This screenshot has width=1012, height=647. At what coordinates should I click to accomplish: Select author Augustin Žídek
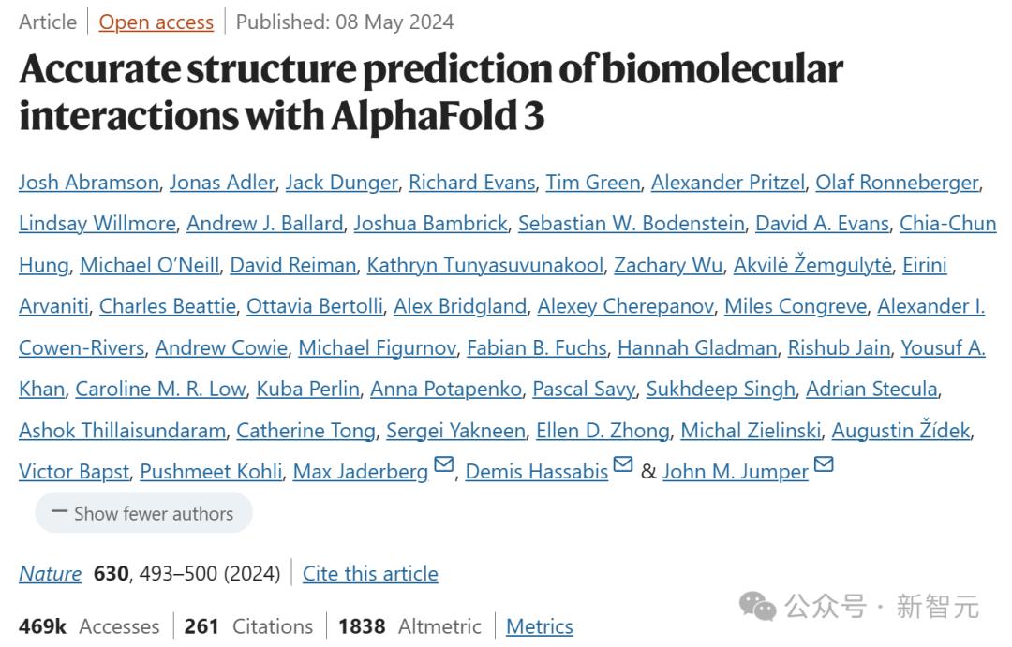click(901, 431)
